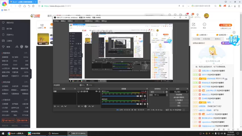
Task: Adjust desktop audio volume slider
Action: (120, 104)
